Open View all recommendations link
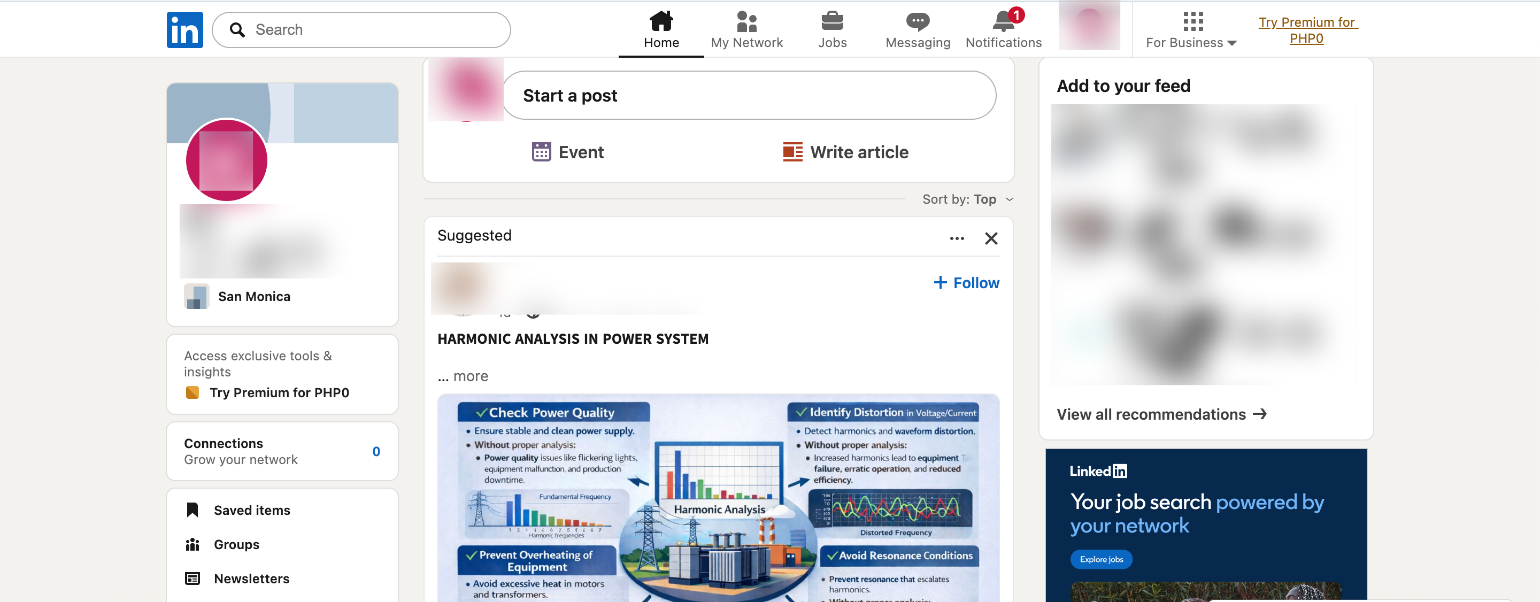 1161,414
